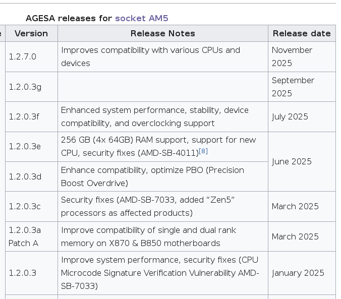Select version 1.2.0.3 cell

31,273
